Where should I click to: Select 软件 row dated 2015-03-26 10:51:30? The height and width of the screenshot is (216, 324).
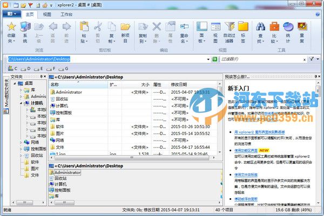[133, 127]
